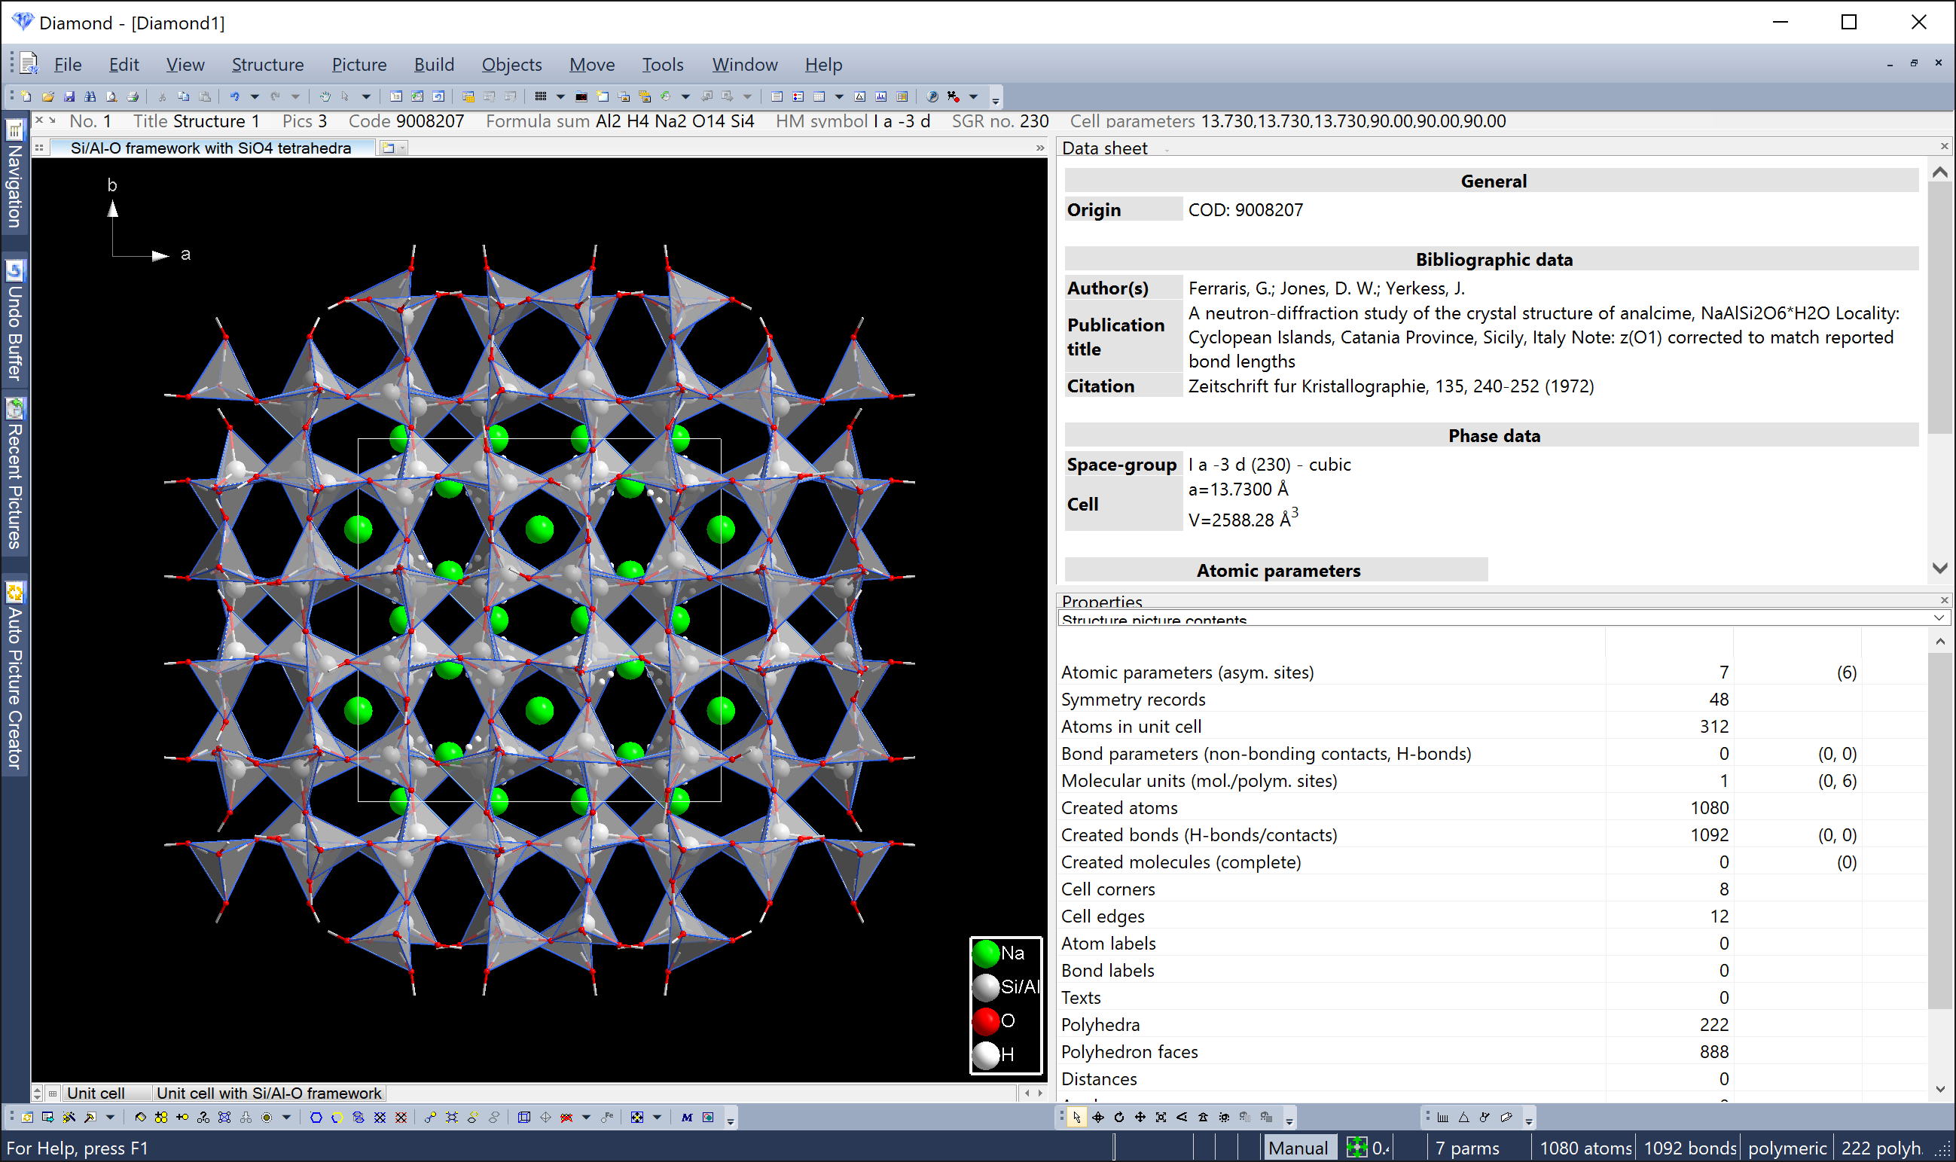This screenshot has width=1956, height=1162.
Task: Toggle the selection arrow pointer mode
Action: [1076, 1118]
